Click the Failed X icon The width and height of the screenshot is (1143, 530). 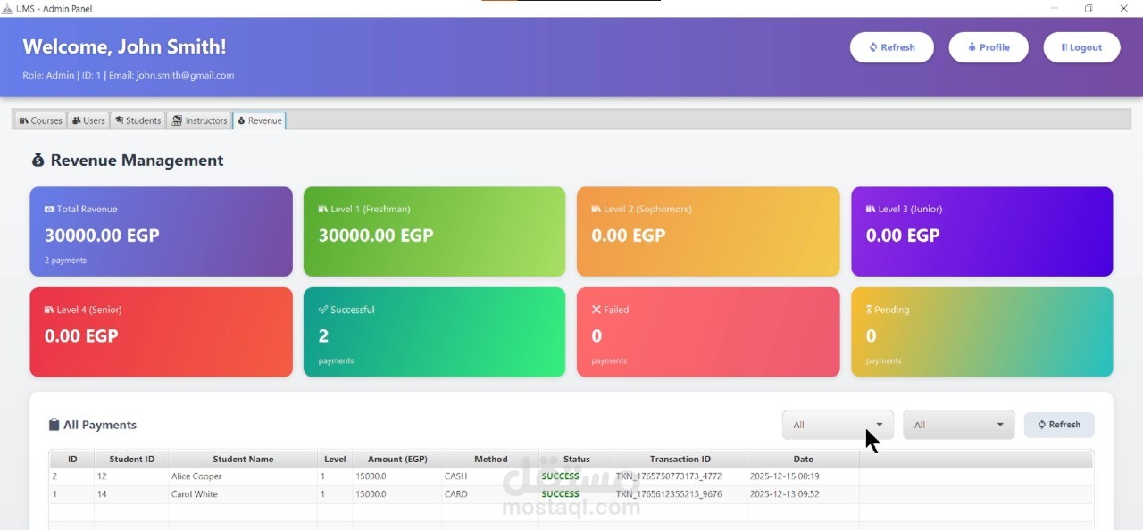(x=597, y=310)
